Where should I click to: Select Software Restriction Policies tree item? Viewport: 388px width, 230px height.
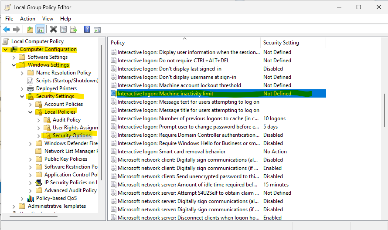coord(71,167)
